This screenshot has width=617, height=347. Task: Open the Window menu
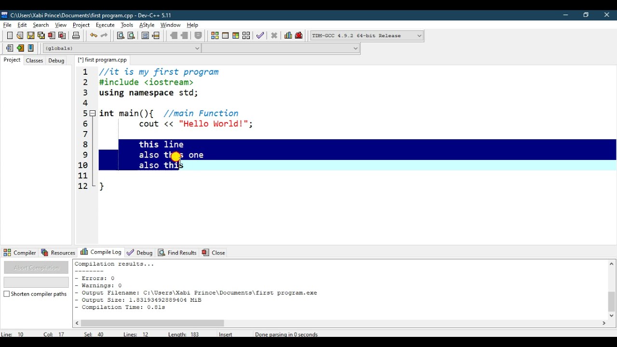pyautogui.click(x=170, y=25)
